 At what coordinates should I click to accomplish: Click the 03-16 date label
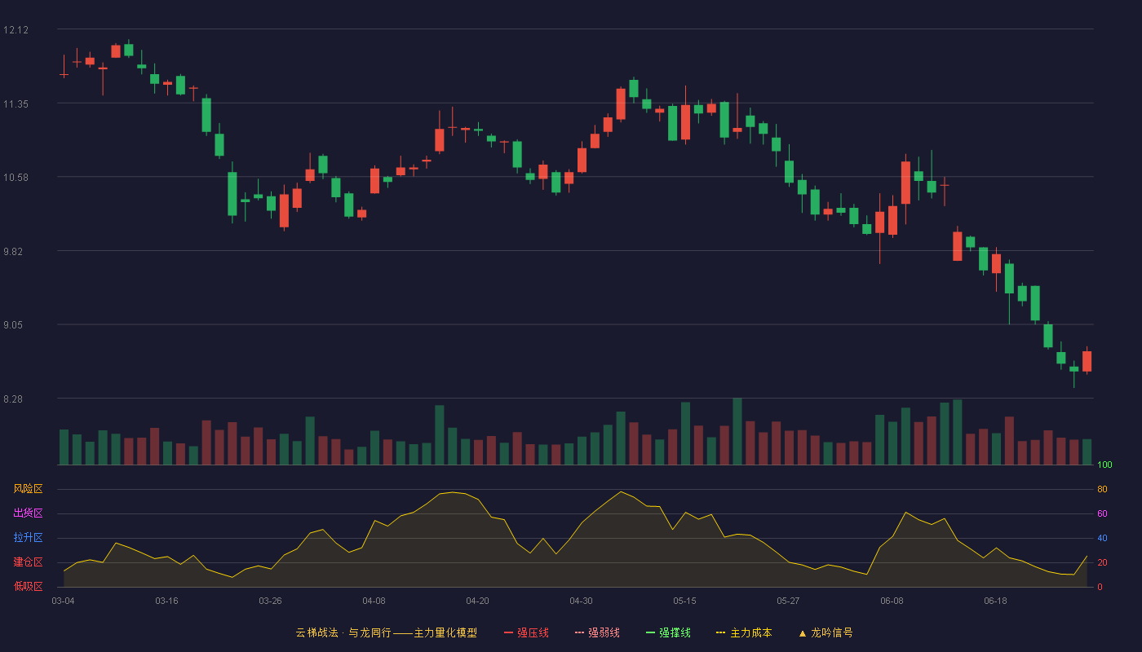click(x=166, y=601)
